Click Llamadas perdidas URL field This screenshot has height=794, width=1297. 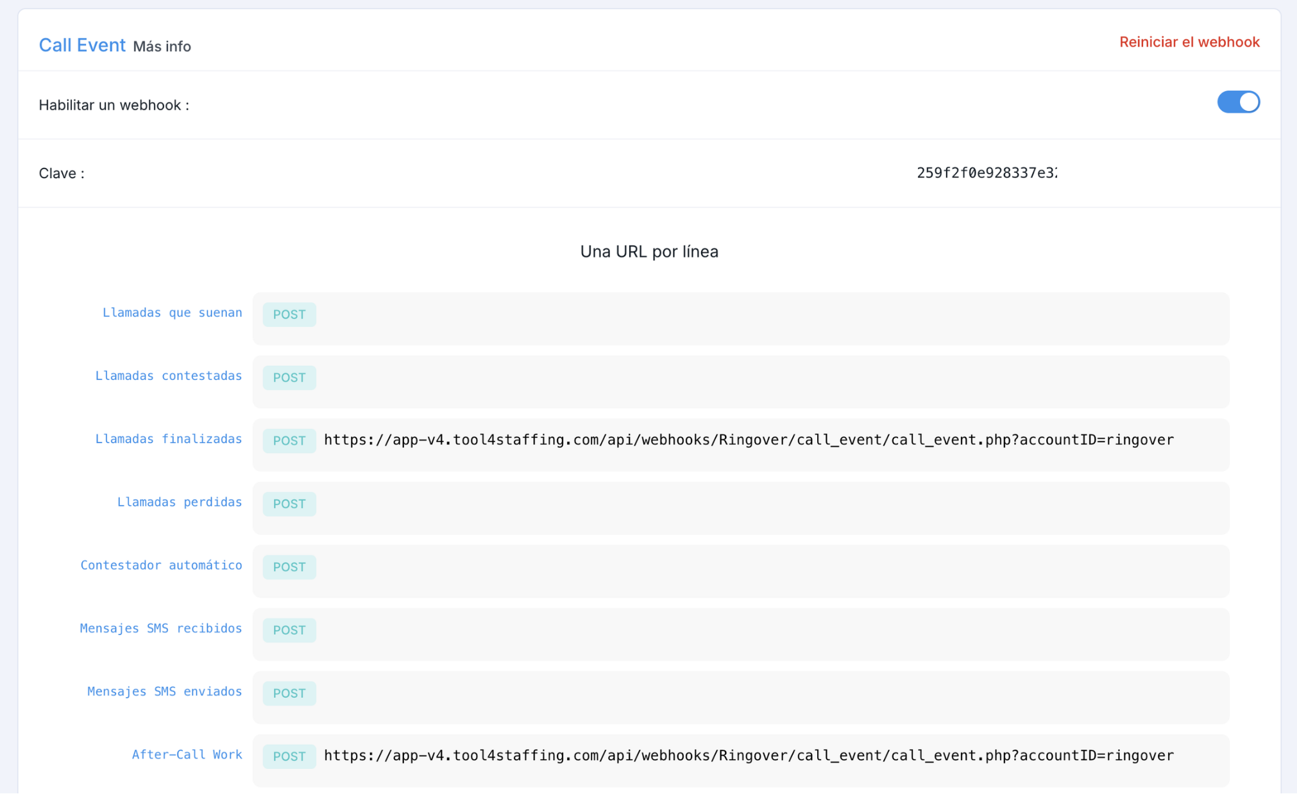click(770, 508)
